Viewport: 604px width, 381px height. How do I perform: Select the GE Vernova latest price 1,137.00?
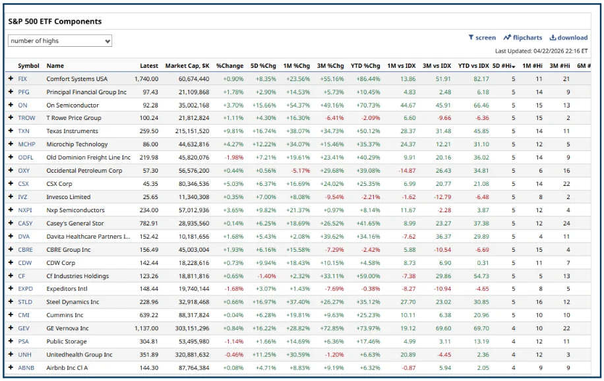click(x=146, y=328)
